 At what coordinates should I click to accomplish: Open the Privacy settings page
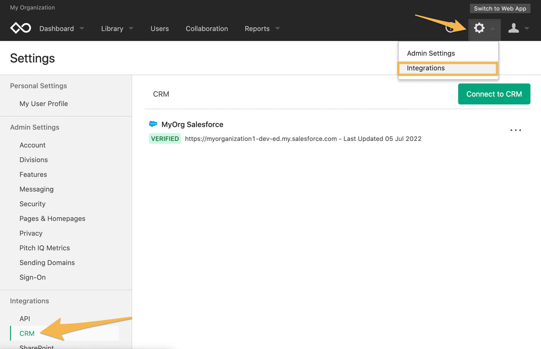tap(31, 233)
